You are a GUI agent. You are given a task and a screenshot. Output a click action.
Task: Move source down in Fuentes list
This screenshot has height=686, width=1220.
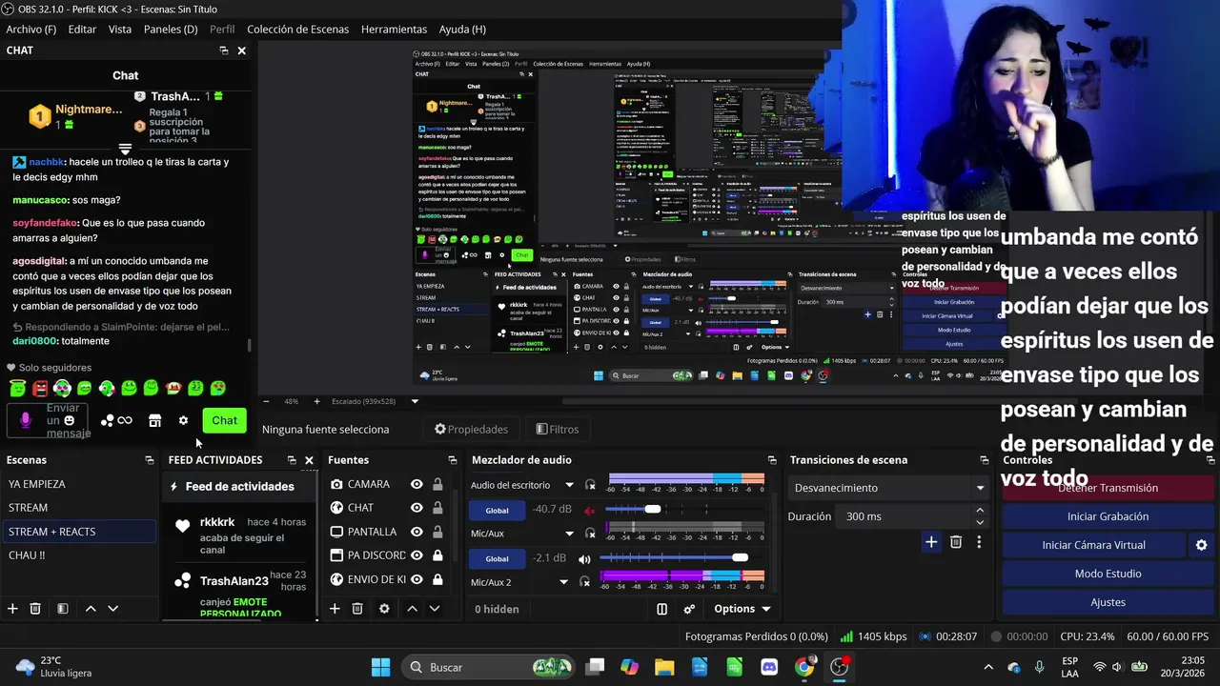(435, 609)
